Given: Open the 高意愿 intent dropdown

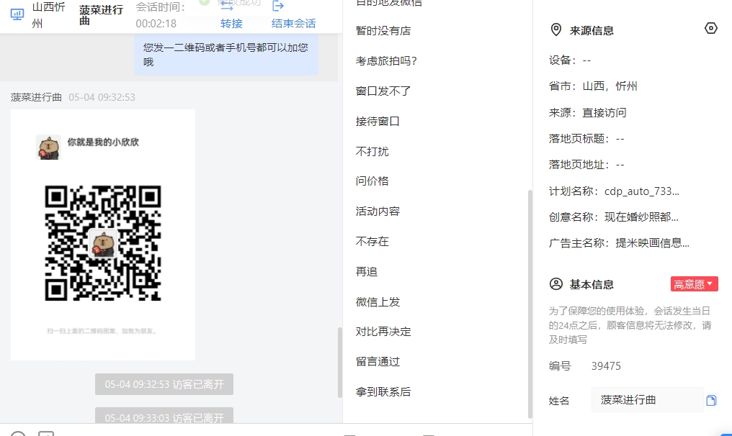Looking at the screenshot, I should pos(695,284).
